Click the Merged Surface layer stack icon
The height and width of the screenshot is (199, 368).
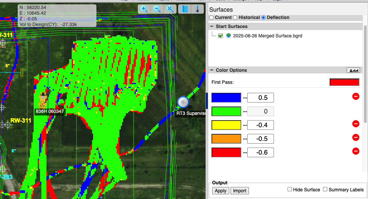coord(228,36)
